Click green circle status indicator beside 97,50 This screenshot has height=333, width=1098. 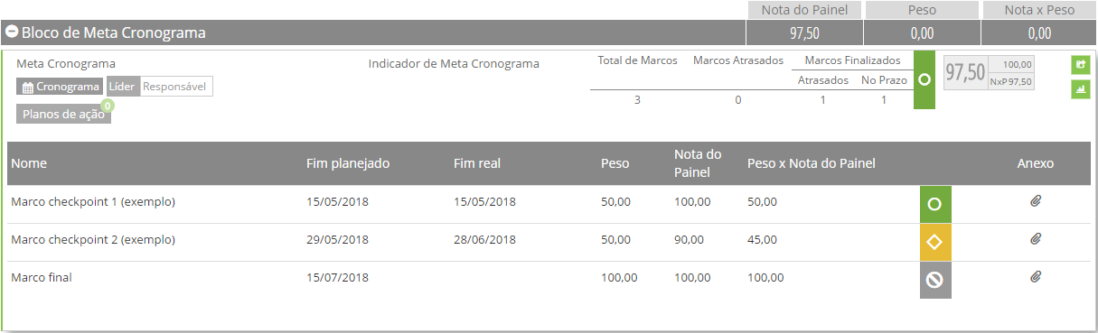point(924,80)
